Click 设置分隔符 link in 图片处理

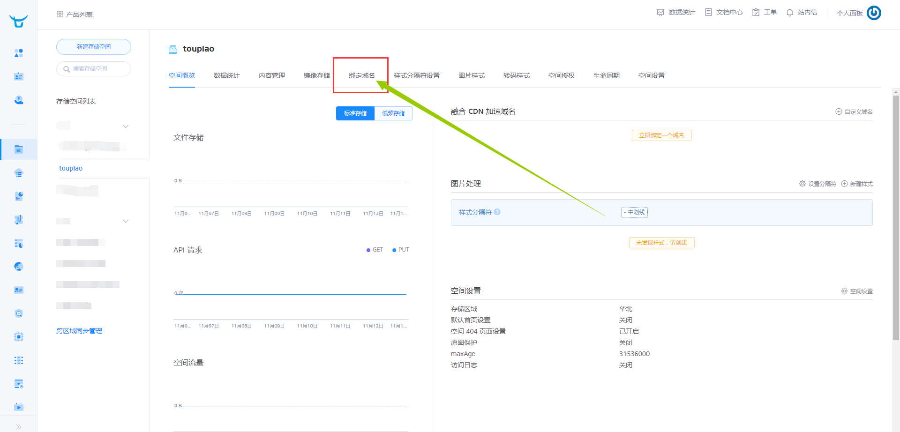click(818, 184)
